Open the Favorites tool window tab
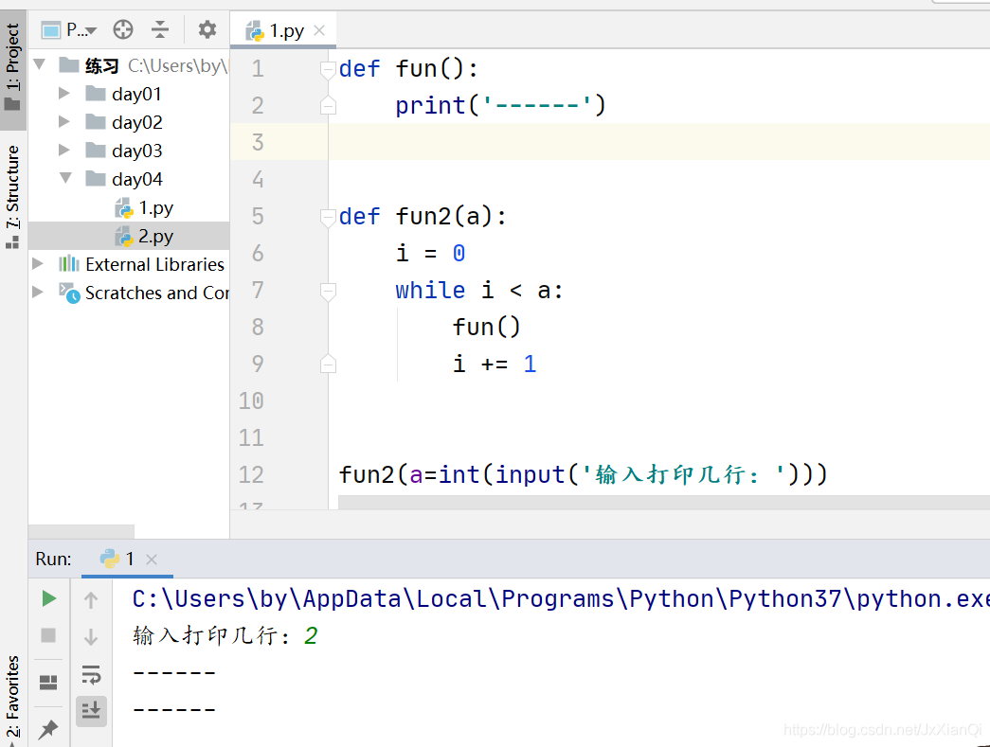The width and height of the screenshot is (990, 747). pyautogui.click(x=12, y=697)
